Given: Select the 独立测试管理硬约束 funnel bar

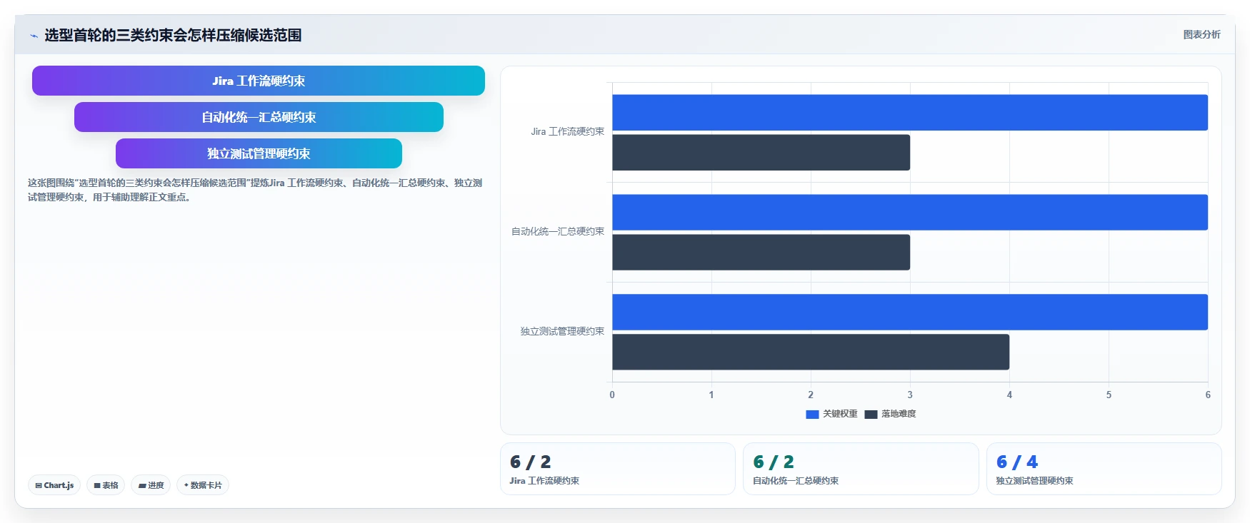Looking at the screenshot, I should click(x=259, y=153).
